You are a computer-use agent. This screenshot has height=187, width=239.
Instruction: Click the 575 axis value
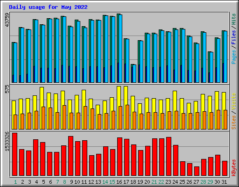(7, 89)
